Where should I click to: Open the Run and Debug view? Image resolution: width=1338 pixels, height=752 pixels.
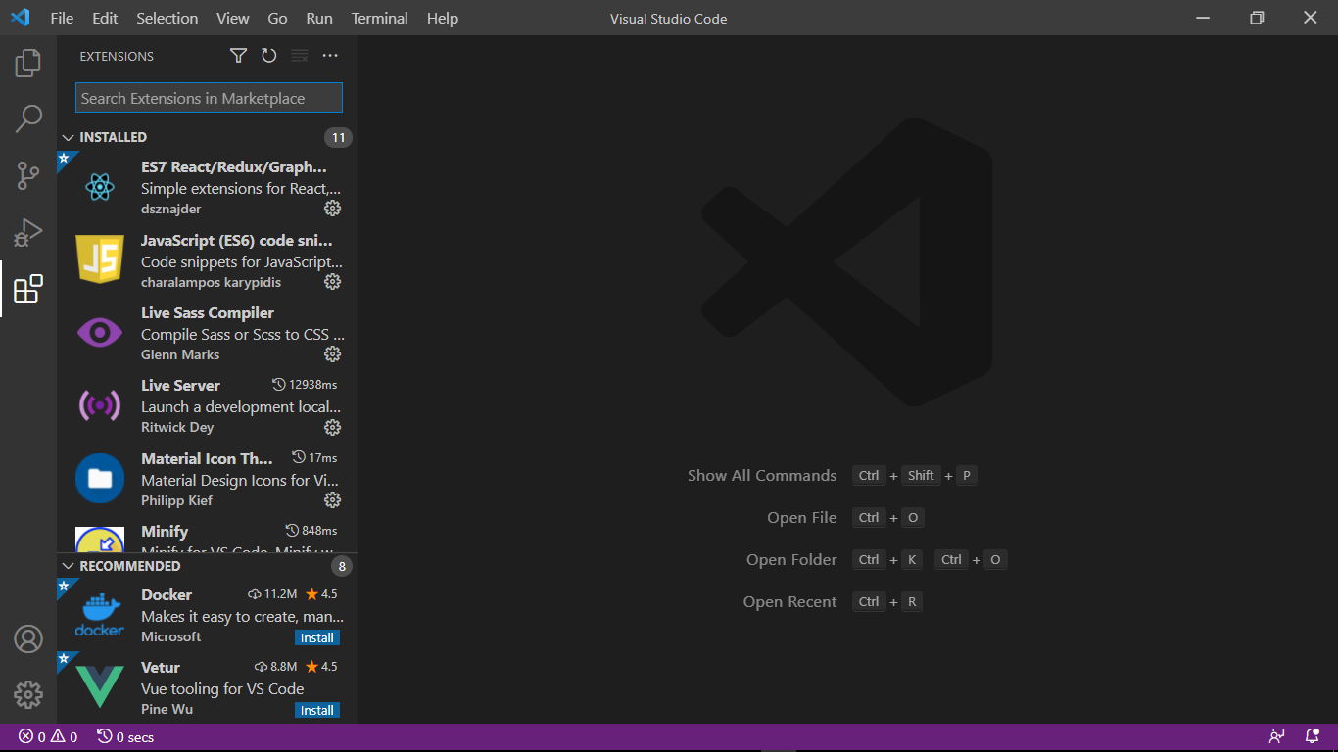28,232
